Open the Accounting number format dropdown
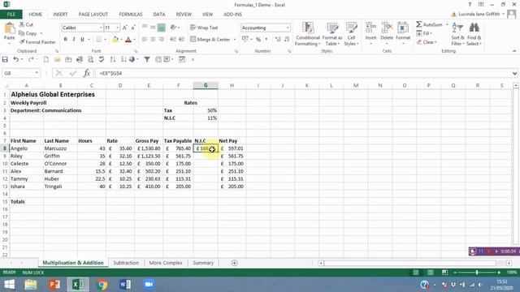The width and height of the screenshot is (520, 292). point(288,28)
